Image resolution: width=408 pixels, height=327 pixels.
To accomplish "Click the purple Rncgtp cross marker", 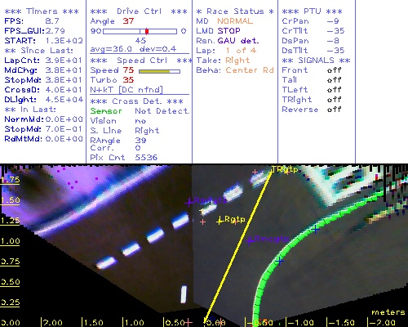I will [250, 241].
